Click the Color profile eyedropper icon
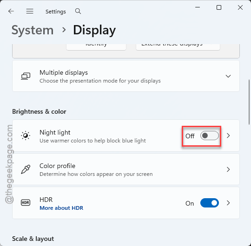This screenshot has height=246, width=251. (x=26, y=169)
